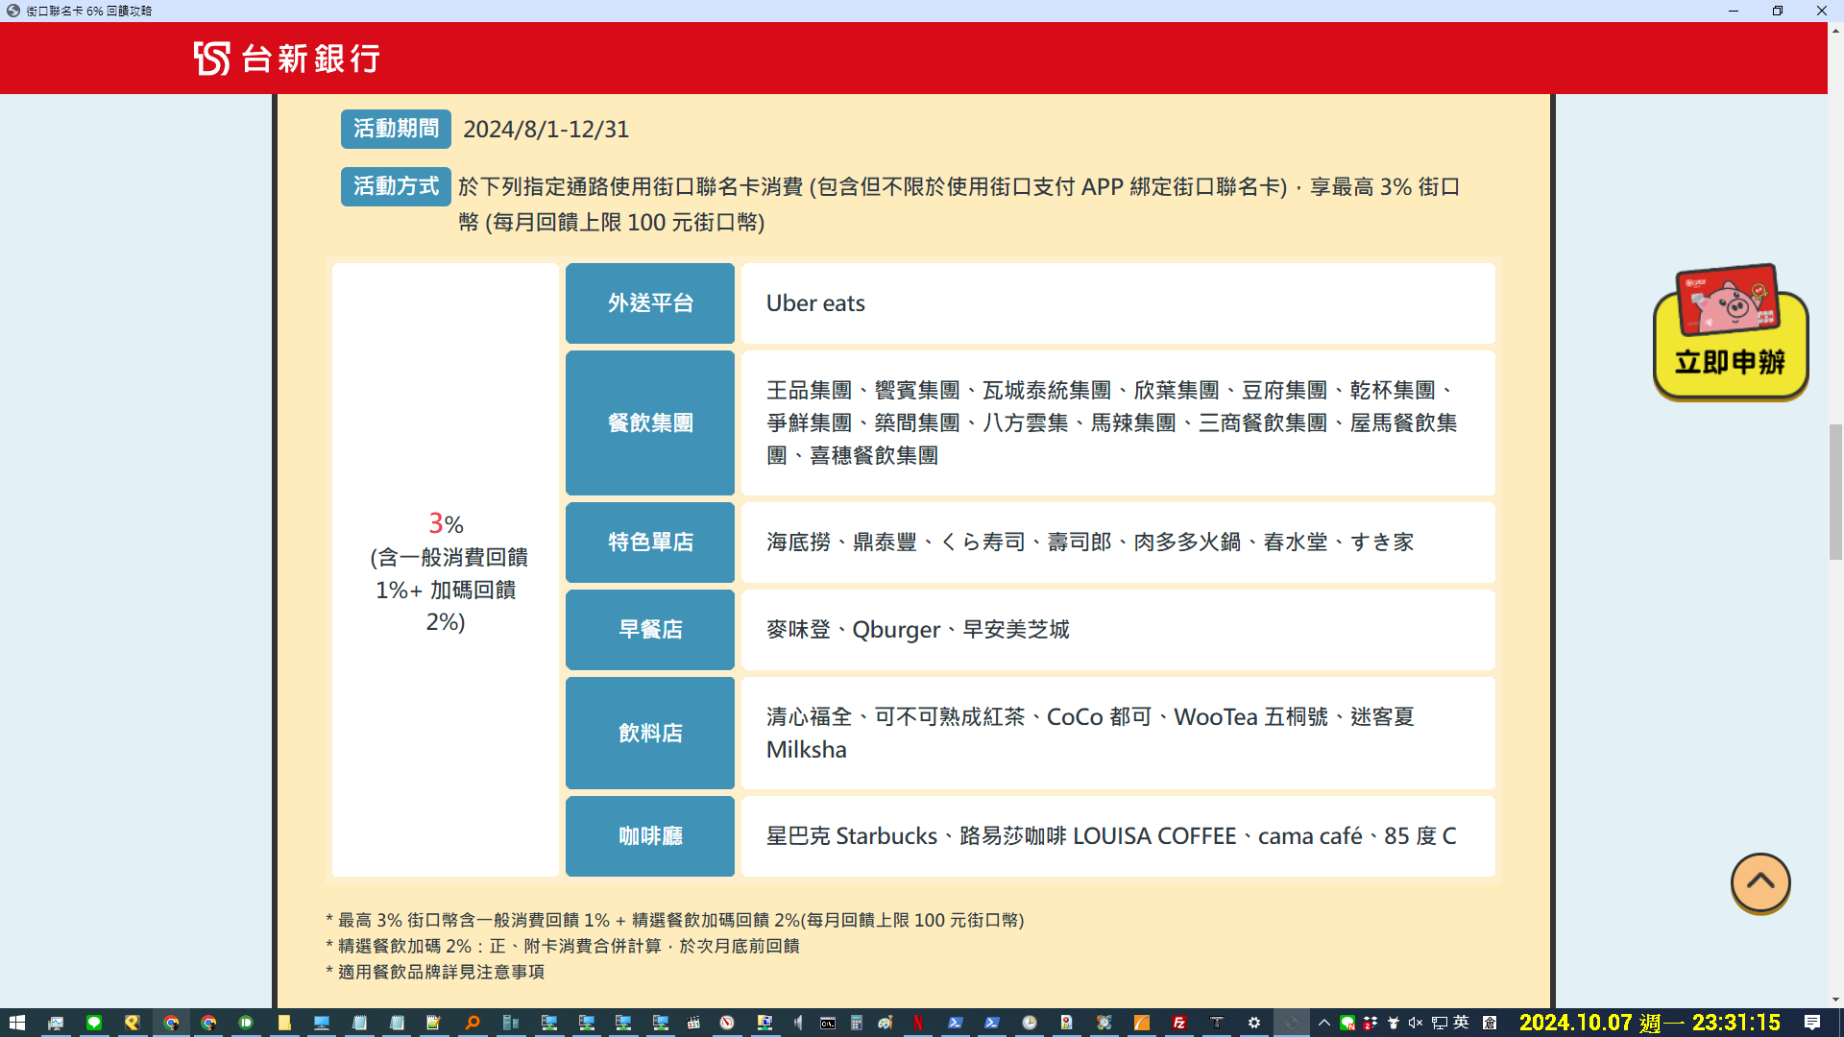This screenshot has width=1844, height=1037.
Task: Open the green Pushbullet taskbar icon
Action: pos(246,1023)
